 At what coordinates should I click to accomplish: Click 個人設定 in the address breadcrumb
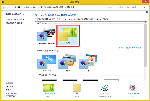tap(71, 7)
